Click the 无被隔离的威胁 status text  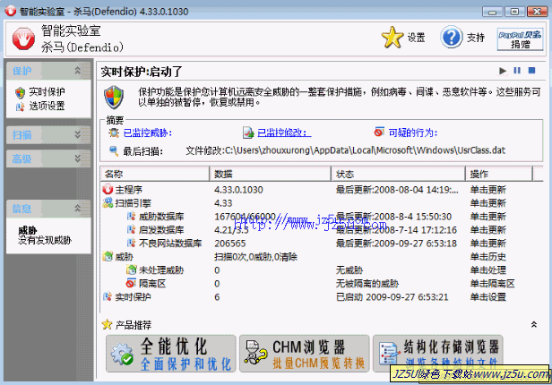coord(367,284)
